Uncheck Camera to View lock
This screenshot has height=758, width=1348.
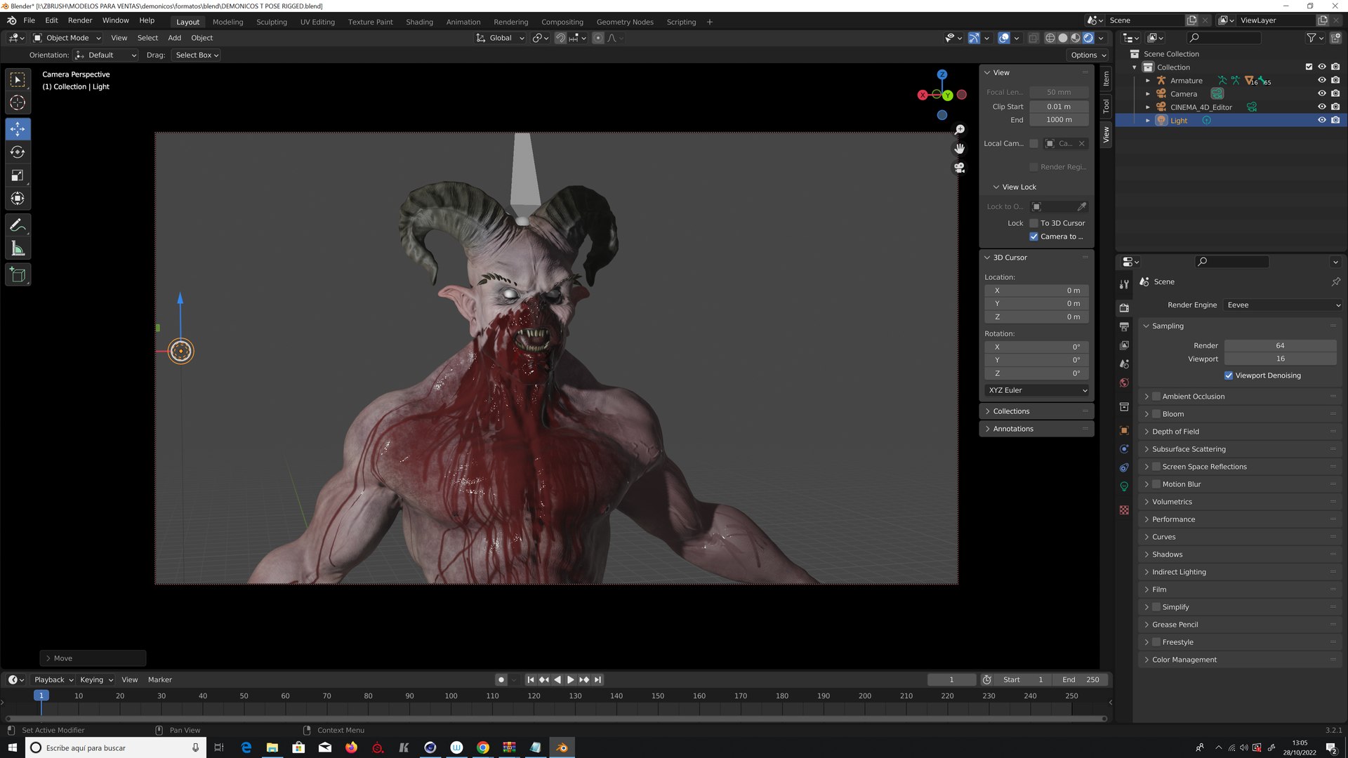[1033, 237]
